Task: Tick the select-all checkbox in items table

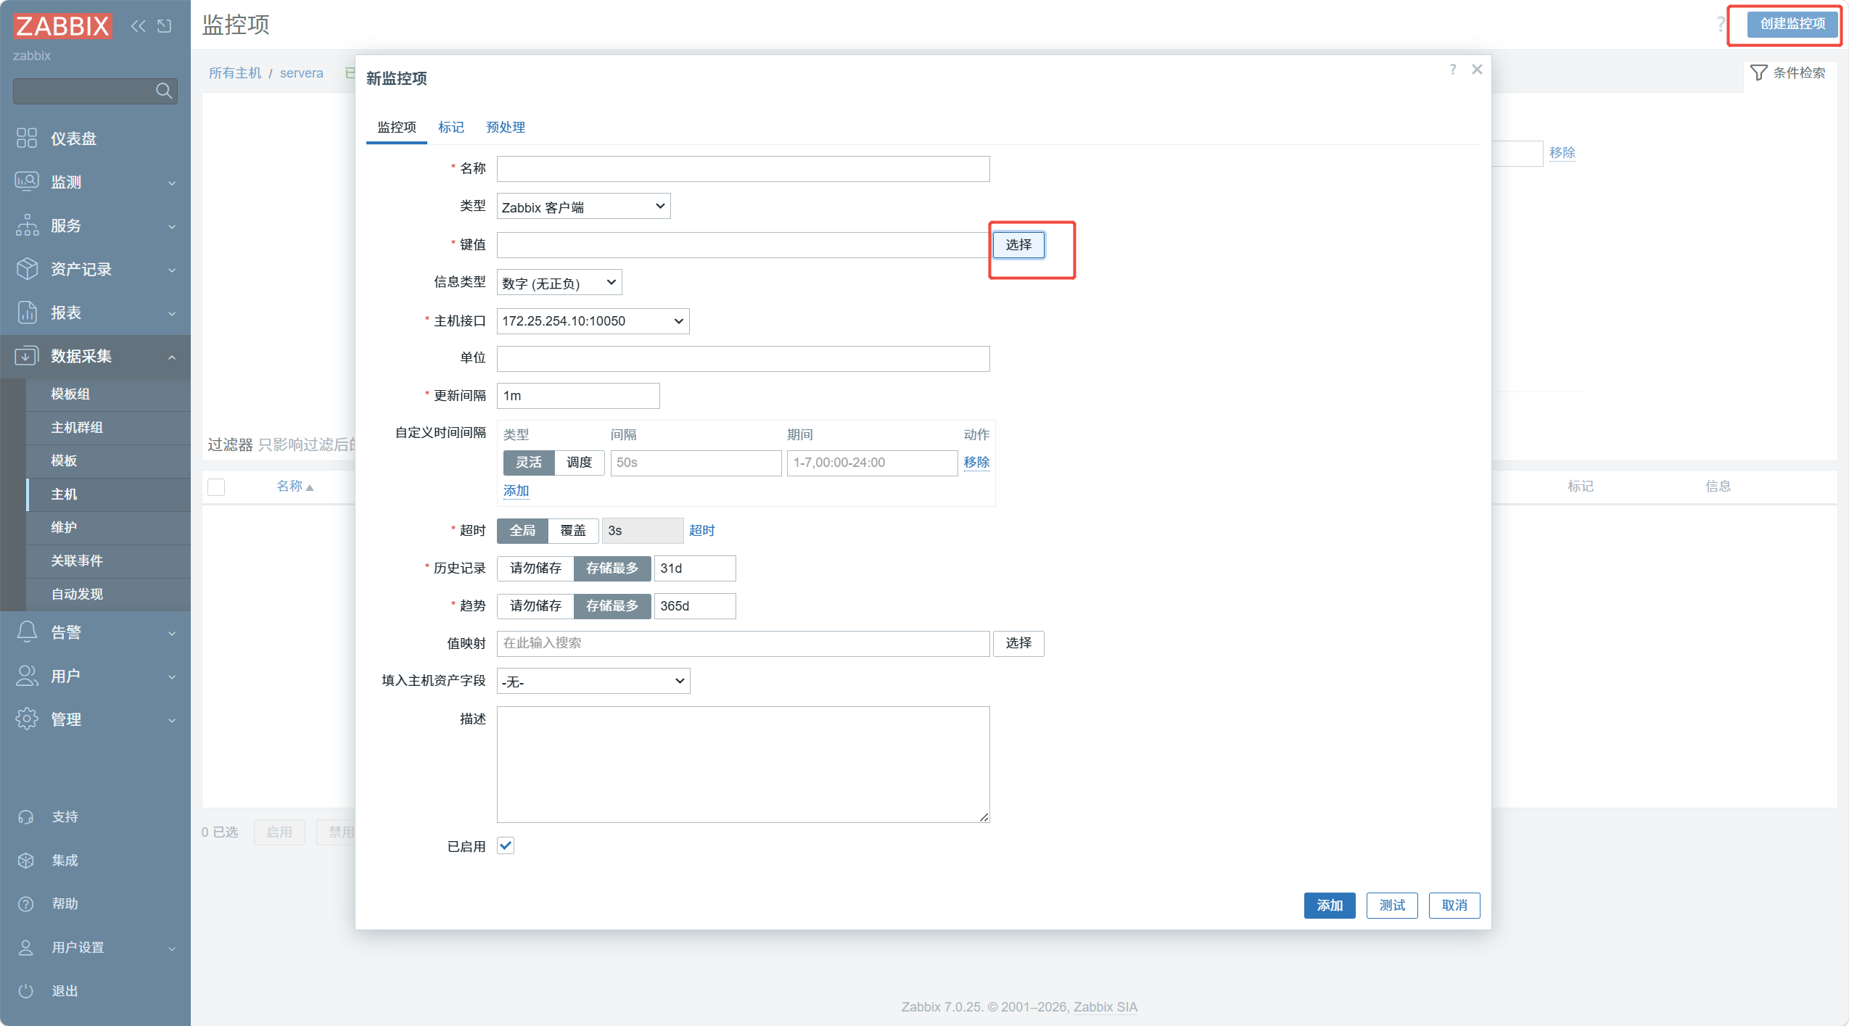Action: click(216, 487)
